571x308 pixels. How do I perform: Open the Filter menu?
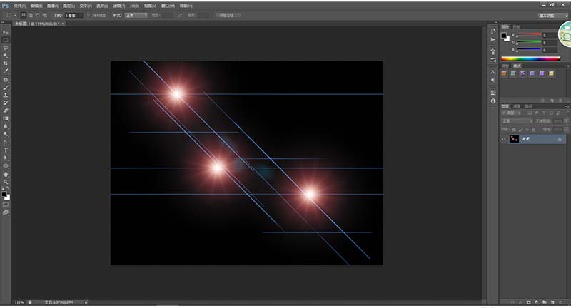(x=118, y=6)
